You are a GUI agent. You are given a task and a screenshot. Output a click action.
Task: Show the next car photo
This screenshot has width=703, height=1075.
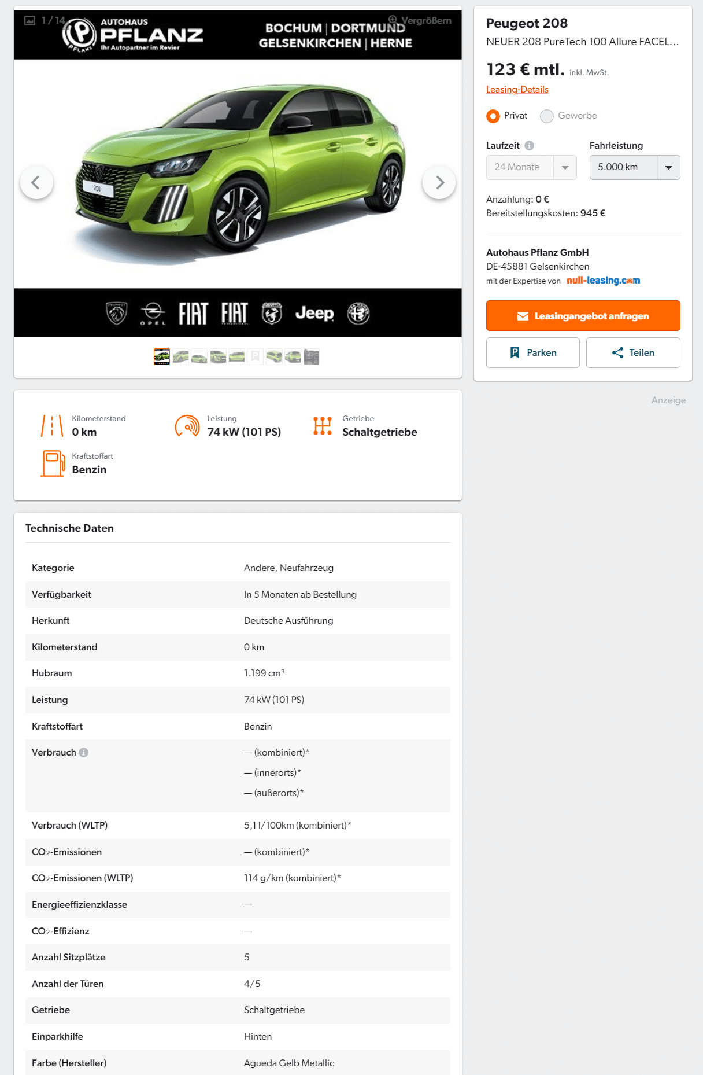(x=439, y=183)
